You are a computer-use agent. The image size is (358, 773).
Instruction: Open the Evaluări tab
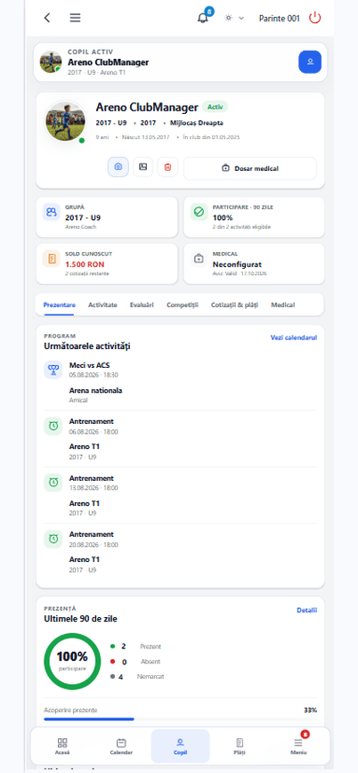pyautogui.click(x=142, y=305)
